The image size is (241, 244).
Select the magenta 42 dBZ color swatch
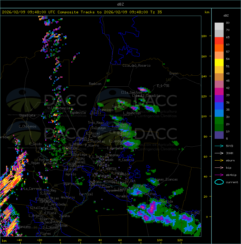[219, 91]
